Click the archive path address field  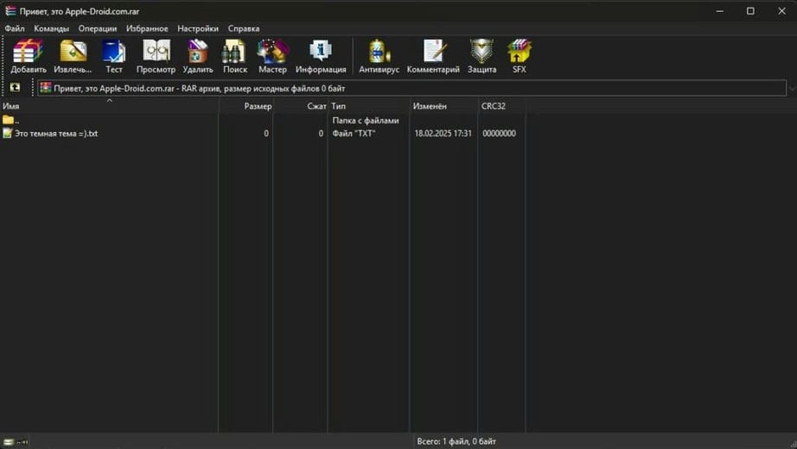click(411, 88)
